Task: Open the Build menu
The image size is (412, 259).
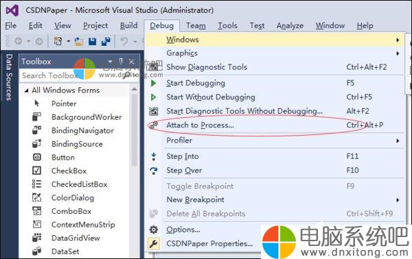Action: [x=129, y=25]
